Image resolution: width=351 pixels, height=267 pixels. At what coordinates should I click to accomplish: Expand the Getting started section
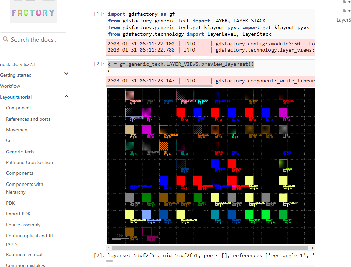(66, 74)
